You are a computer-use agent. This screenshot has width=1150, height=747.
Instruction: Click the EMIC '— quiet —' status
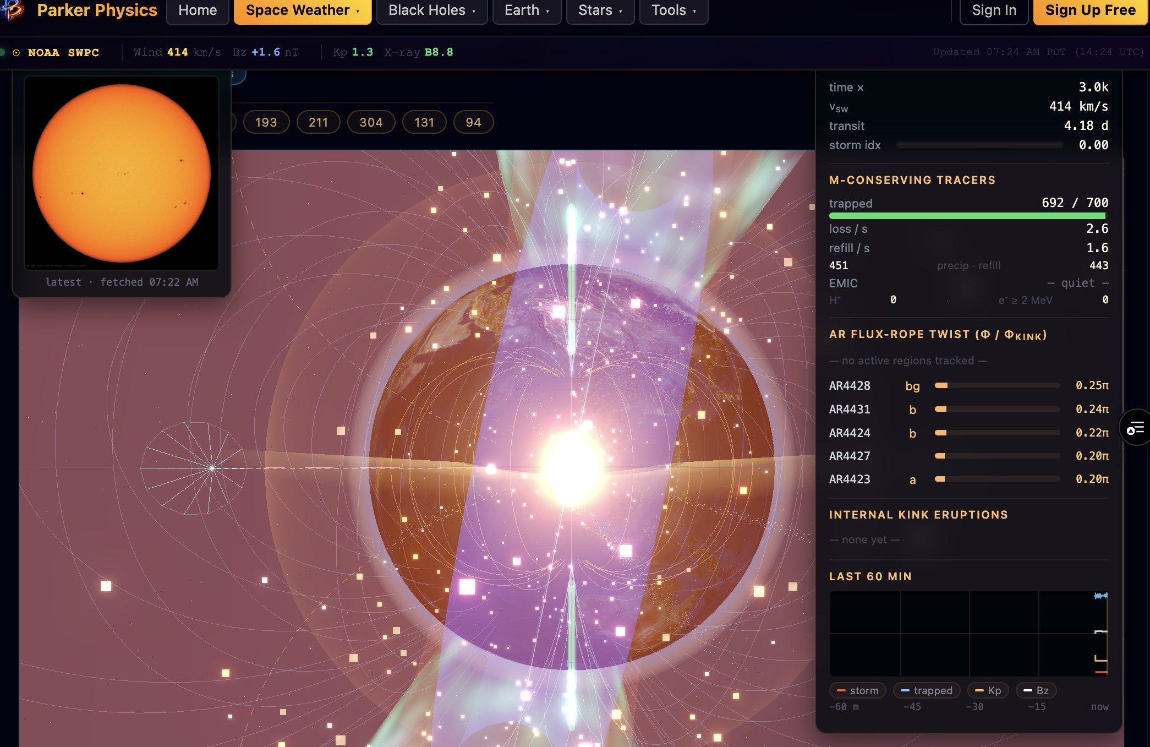click(1077, 283)
